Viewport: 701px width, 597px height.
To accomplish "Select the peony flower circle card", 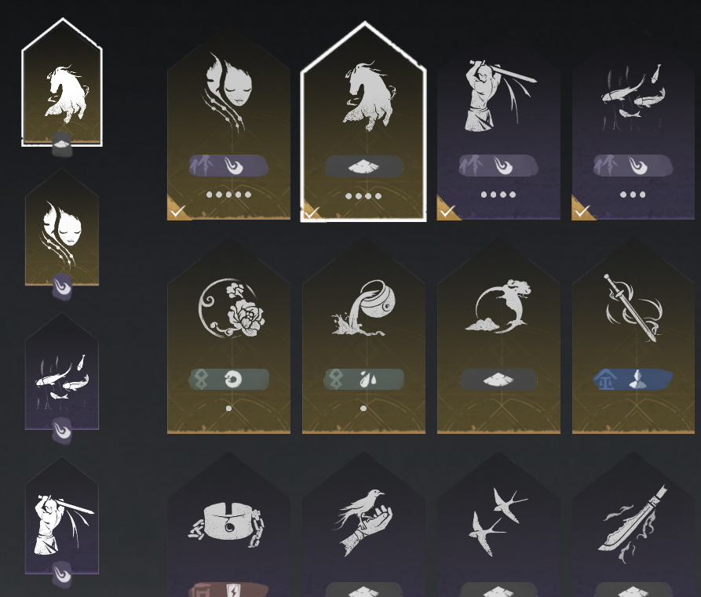I will [x=228, y=337].
